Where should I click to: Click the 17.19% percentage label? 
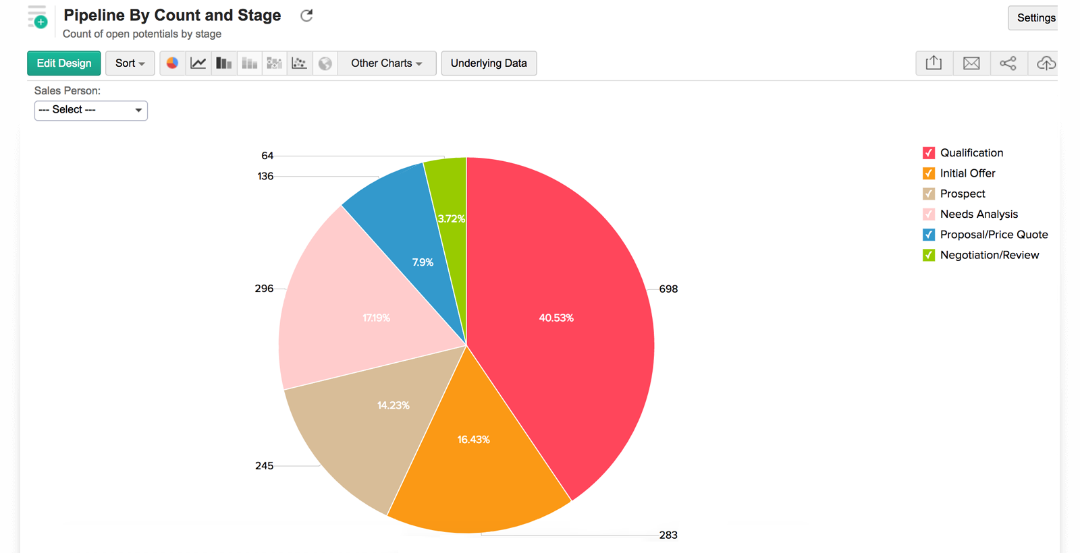pos(376,318)
